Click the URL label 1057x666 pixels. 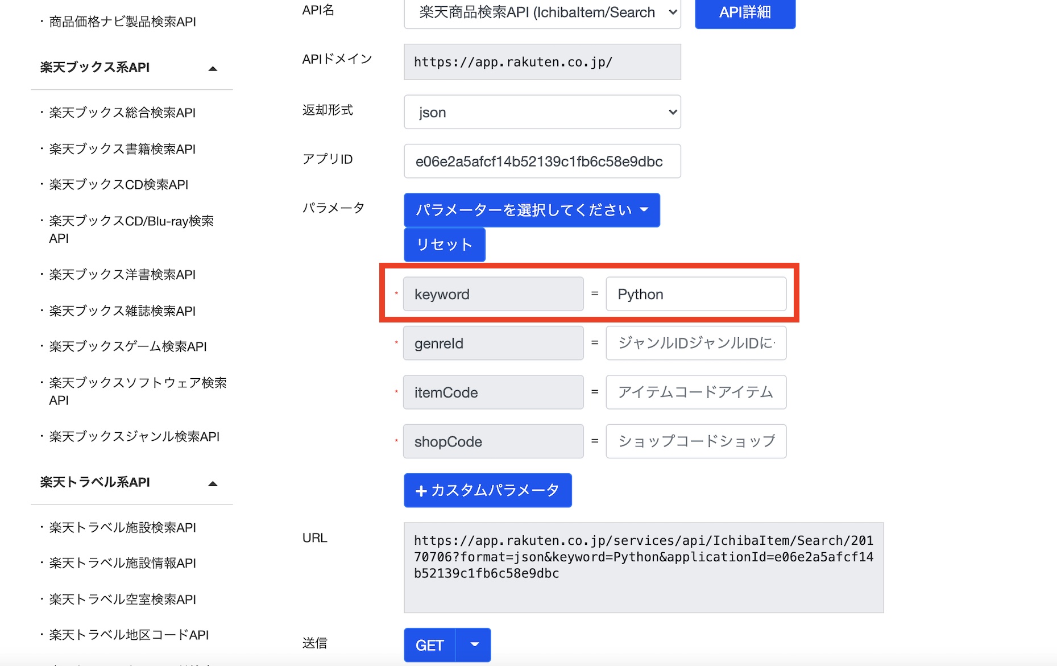point(314,537)
